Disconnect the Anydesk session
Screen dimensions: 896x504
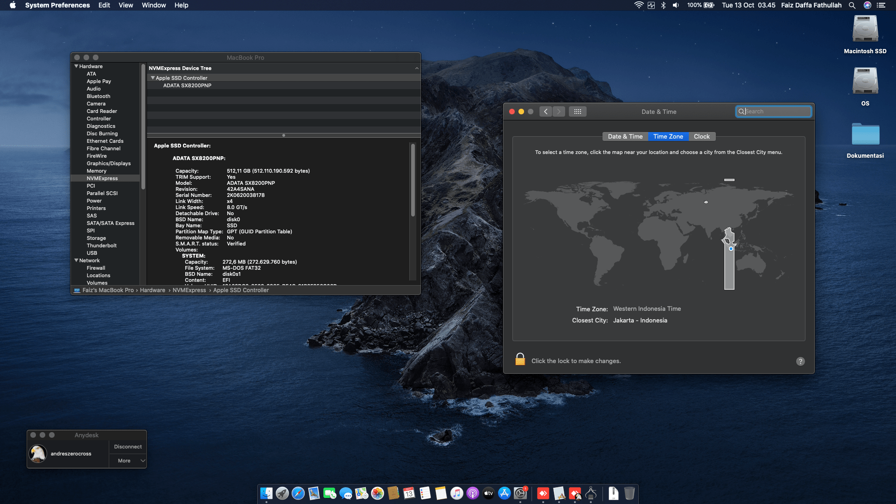(x=128, y=447)
